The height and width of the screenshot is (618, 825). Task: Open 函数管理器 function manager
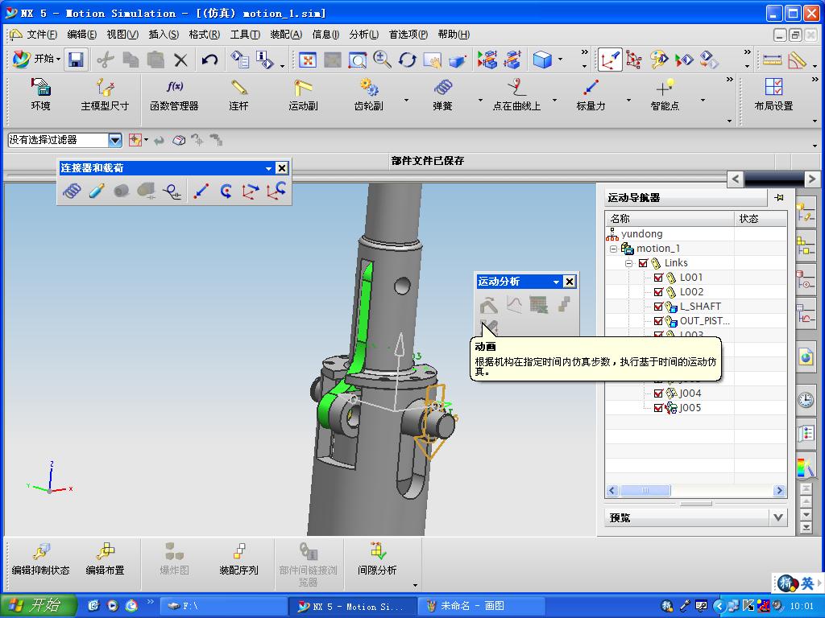[174, 95]
